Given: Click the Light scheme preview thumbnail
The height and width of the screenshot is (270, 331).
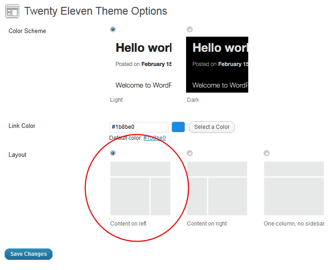Looking at the screenshot, I should (x=140, y=65).
